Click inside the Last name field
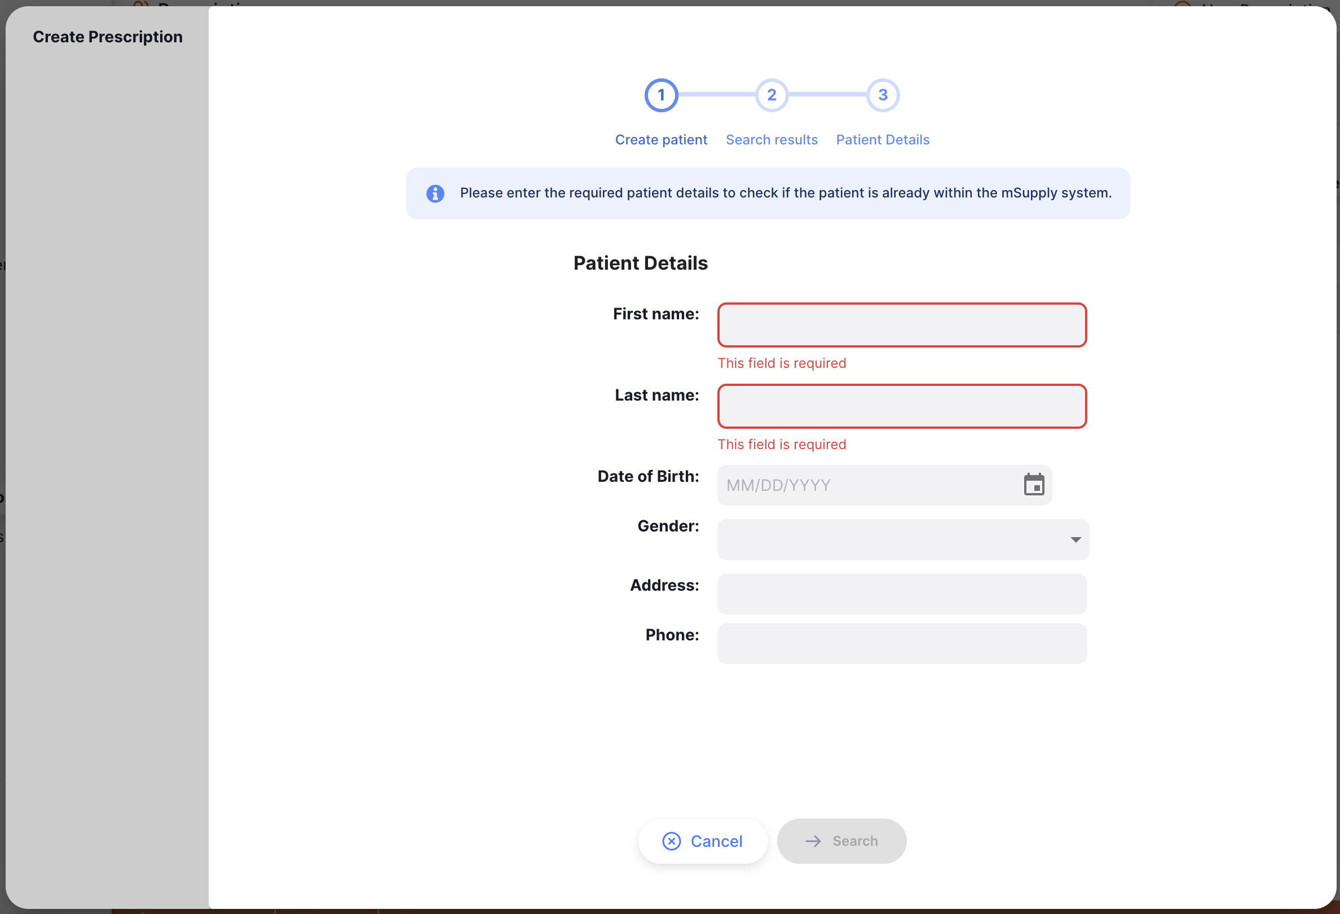Image resolution: width=1340 pixels, height=914 pixels. click(x=902, y=406)
